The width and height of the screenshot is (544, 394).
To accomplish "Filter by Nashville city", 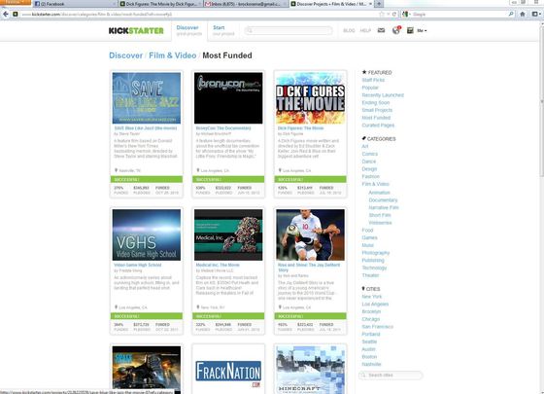I will (371, 364).
